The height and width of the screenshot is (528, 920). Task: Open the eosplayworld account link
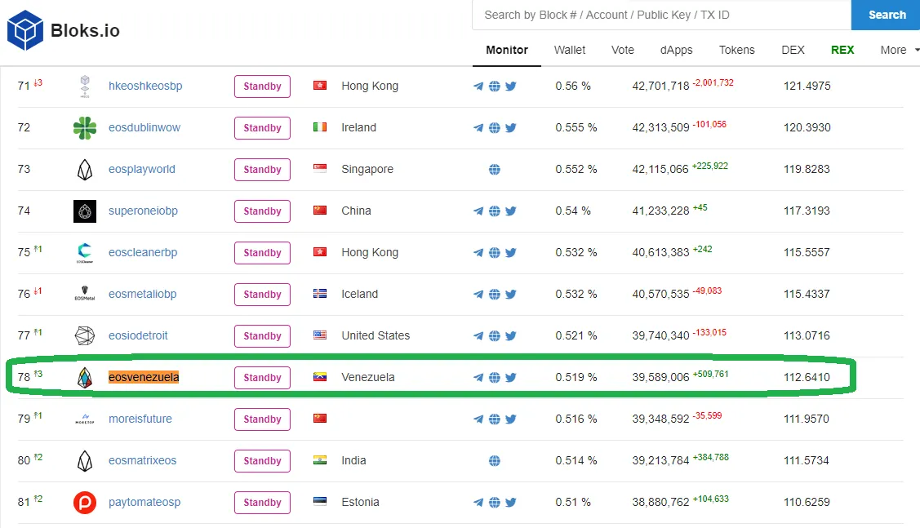[142, 170]
